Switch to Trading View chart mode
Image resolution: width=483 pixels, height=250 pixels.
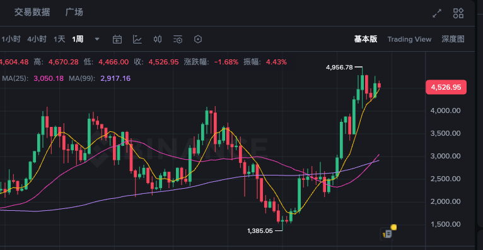click(x=409, y=39)
